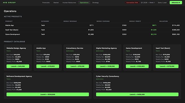
Task: Open the Financials tab
Action: point(46,3)
